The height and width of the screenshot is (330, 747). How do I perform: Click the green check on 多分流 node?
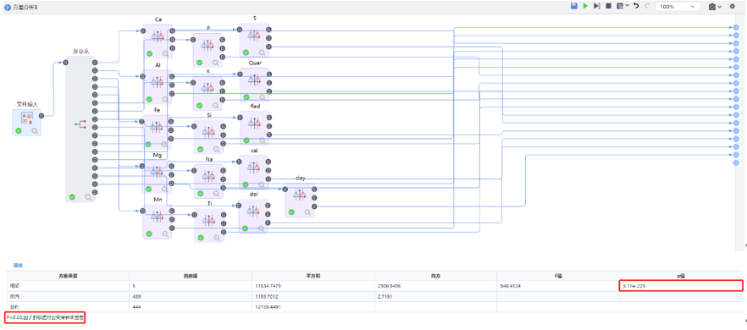(72, 196)
